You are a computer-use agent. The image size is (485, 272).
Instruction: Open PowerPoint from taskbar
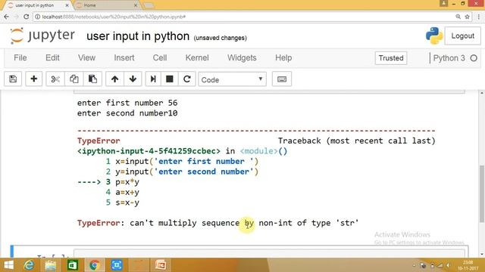point(161,265)
